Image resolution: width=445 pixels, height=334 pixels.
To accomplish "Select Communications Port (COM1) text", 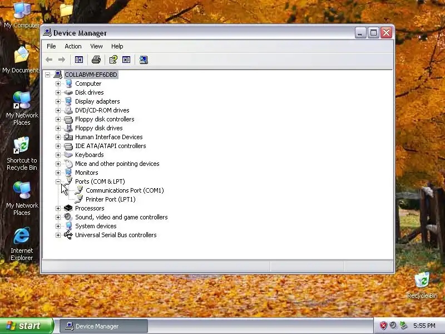I will (125, 190).
